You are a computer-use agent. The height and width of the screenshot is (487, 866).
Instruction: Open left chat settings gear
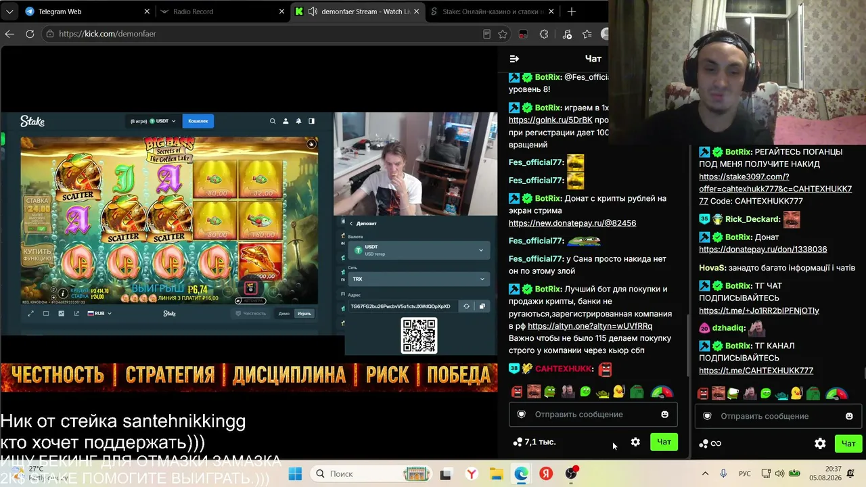point(635,442)
